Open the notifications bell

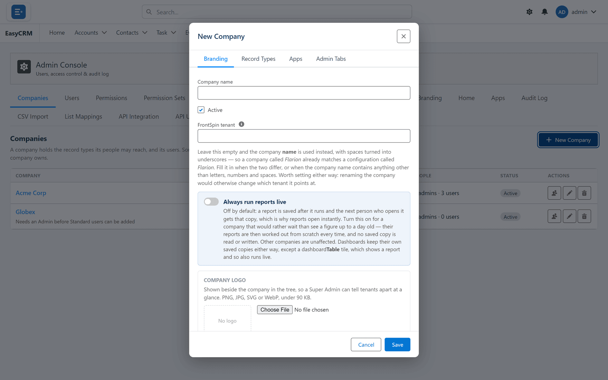click(x=544, y=12)
